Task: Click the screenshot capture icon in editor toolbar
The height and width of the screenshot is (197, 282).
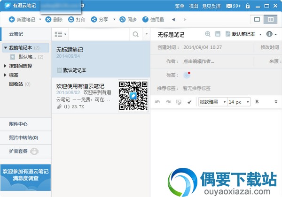Action: pyautogui.click(x=179, y=102)
